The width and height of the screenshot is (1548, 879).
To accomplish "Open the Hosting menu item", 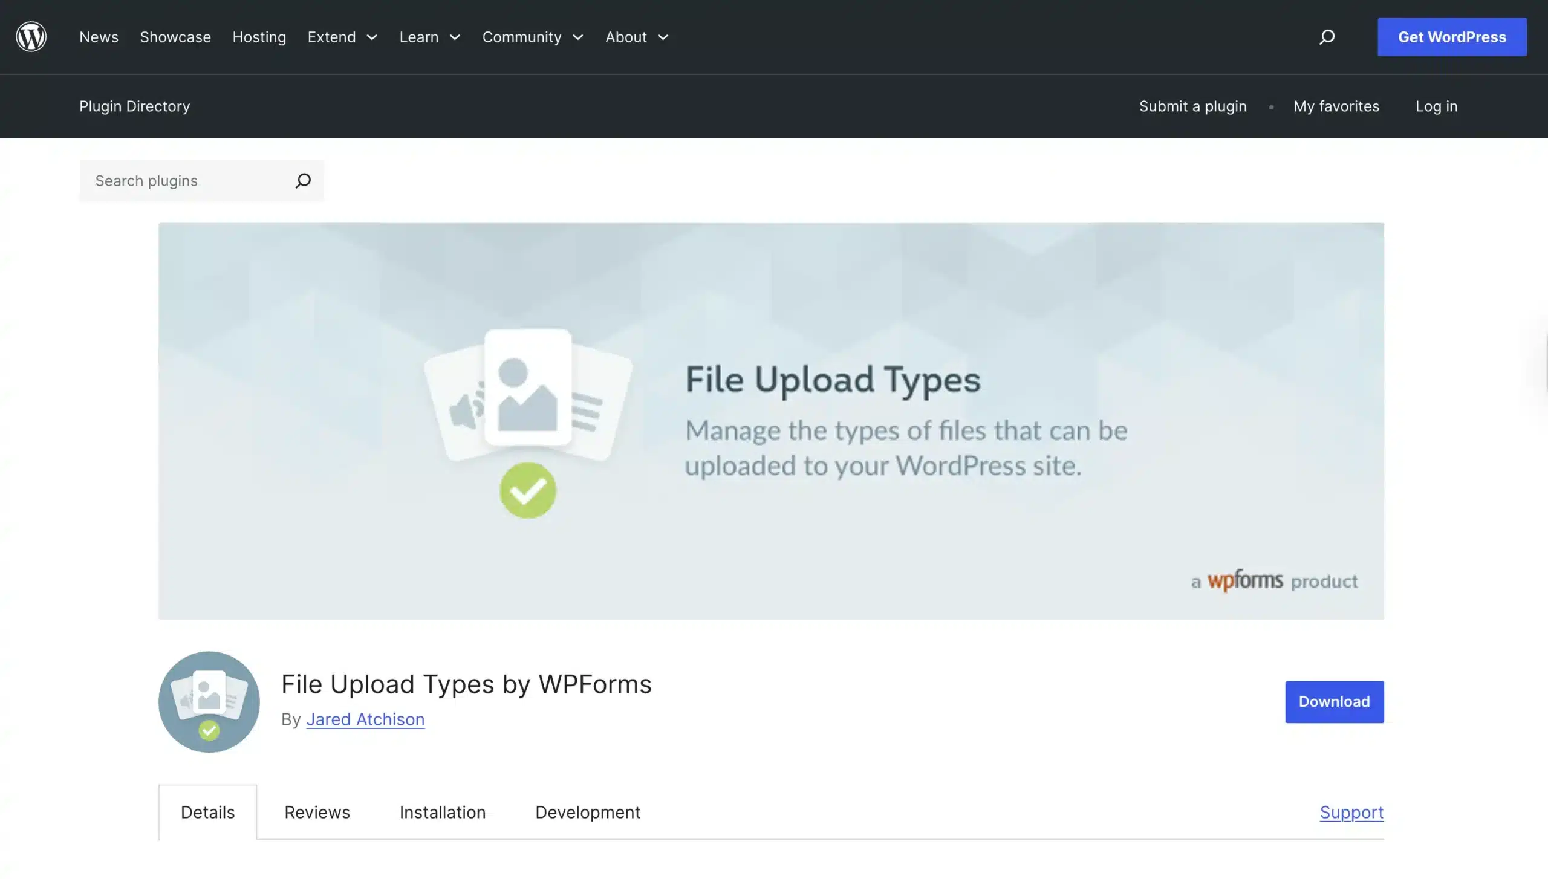I will (259, 37).
